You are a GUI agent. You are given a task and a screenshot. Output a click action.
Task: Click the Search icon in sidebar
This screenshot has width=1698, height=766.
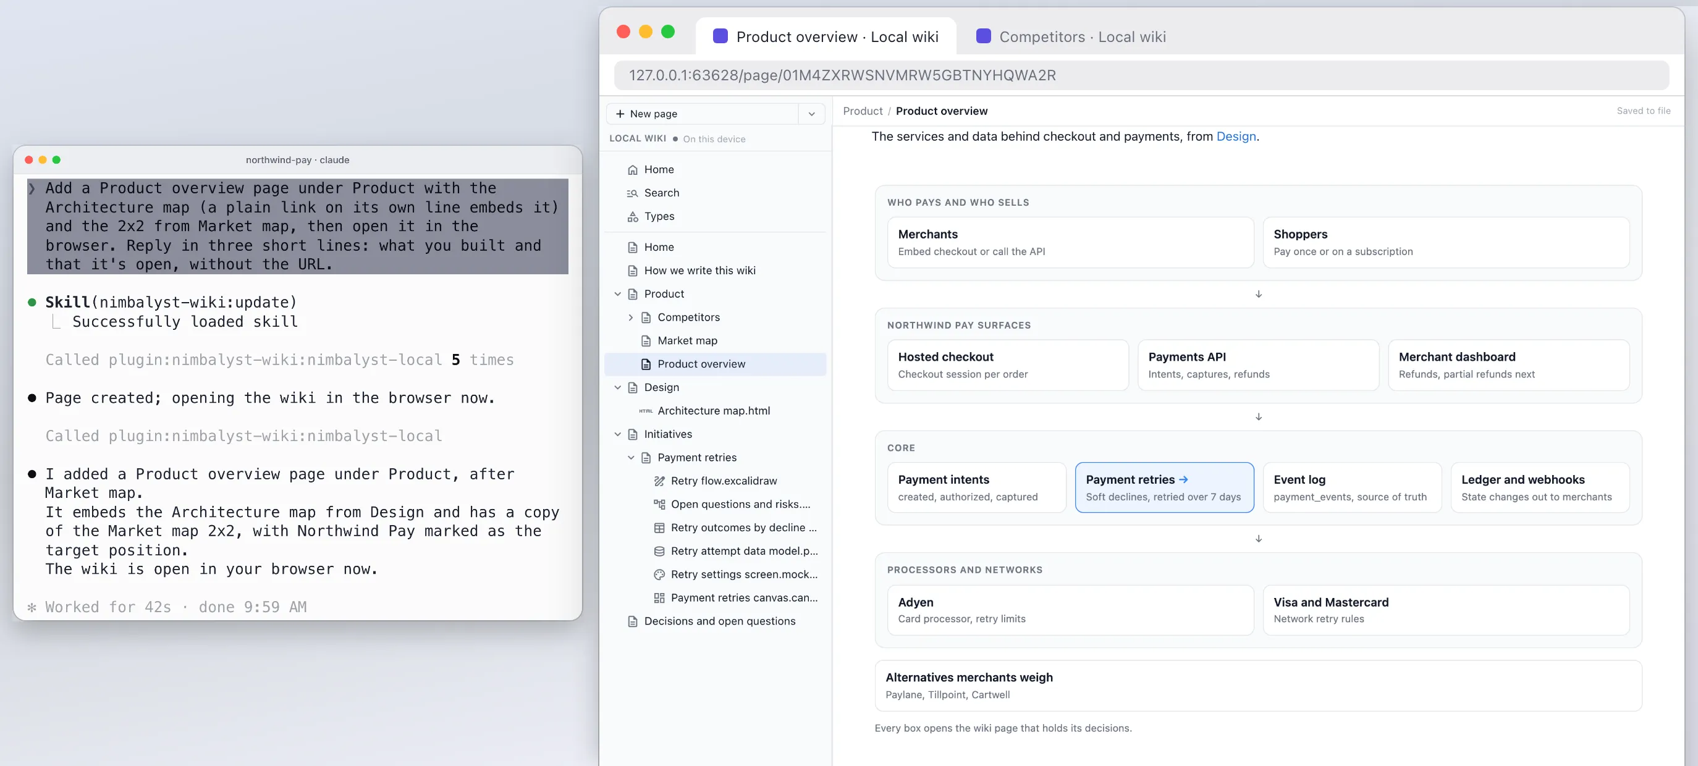click(x=632, y=193)
